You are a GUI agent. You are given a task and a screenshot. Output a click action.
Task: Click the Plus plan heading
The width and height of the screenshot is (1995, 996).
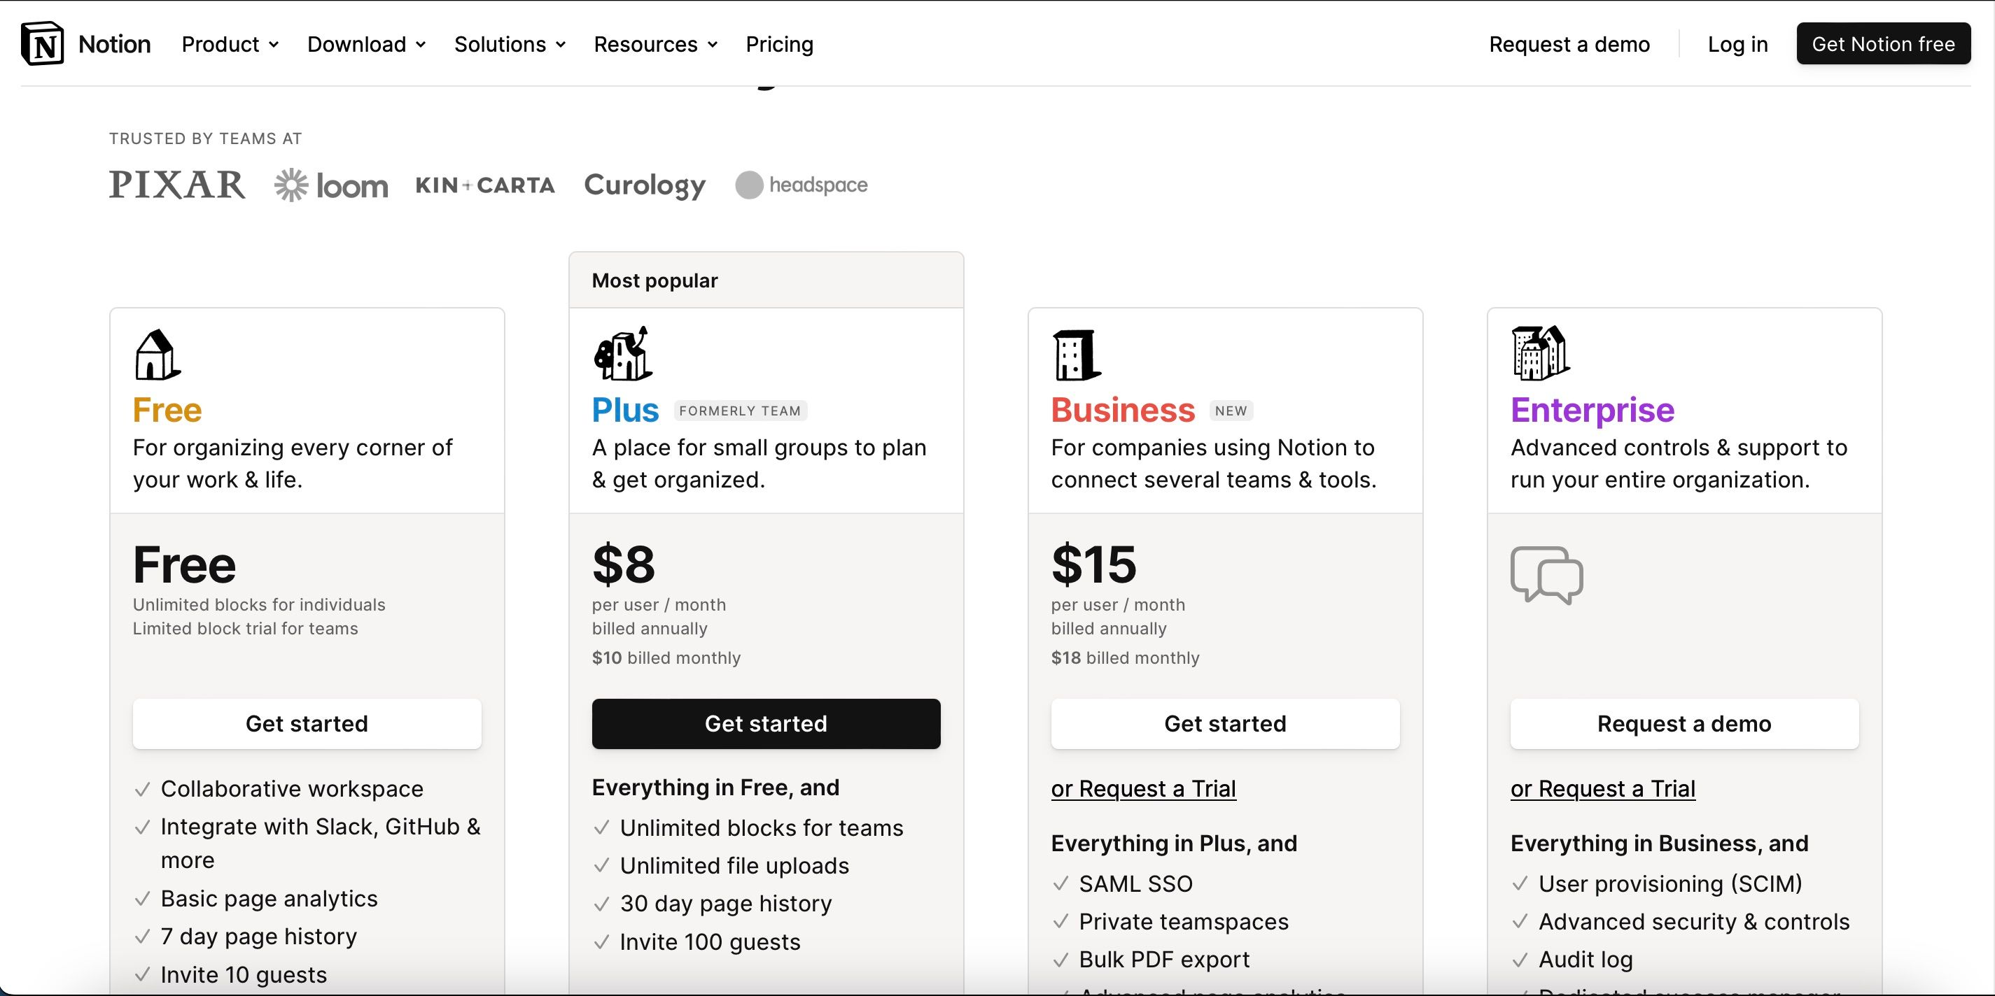pos(625,410)
